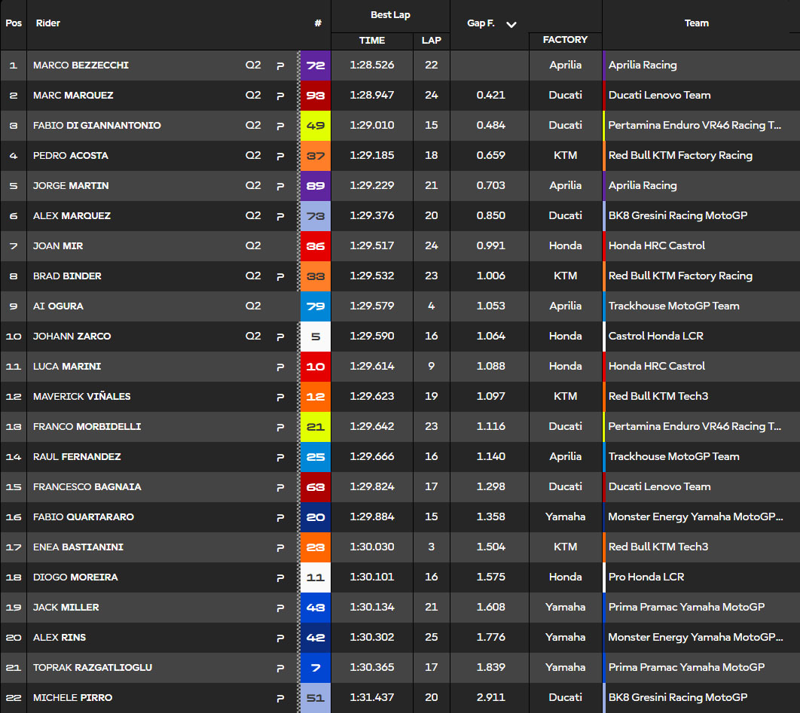Image resolution: width=800 pixels, height=713 pixels.
Task: Click the Q2 marker in Joan Mir's row
Action: pos(253,245)
